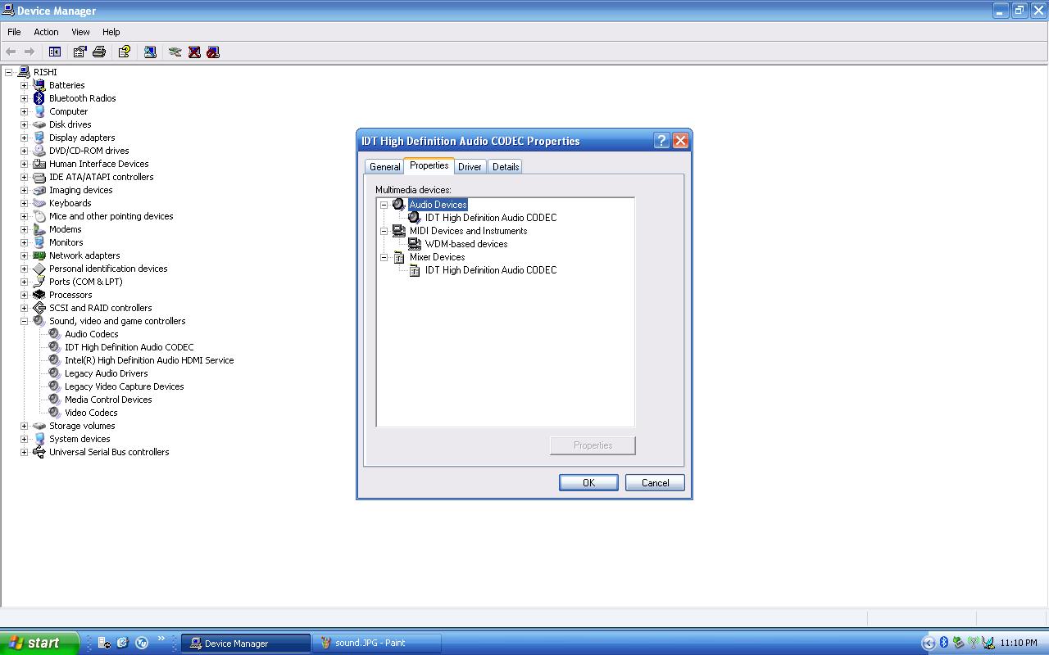
Task: Switch to the Details tab
Action: [506, 166]
